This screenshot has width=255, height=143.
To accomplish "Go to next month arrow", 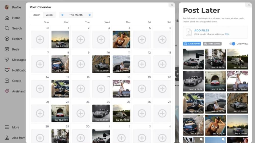I will pyautogui.click(x=90, y=15).
